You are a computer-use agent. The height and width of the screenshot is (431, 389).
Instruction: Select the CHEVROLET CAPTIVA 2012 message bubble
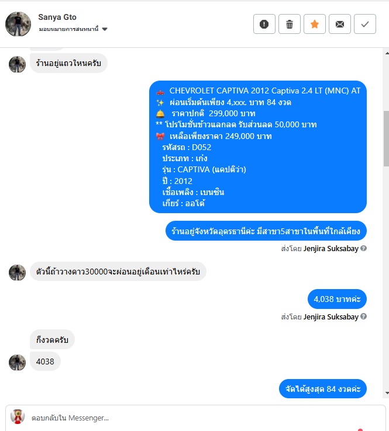258,147
